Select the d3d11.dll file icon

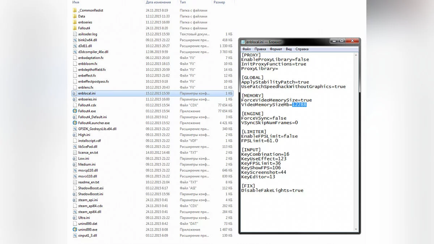pyautogui.click(x=75, y=46)
